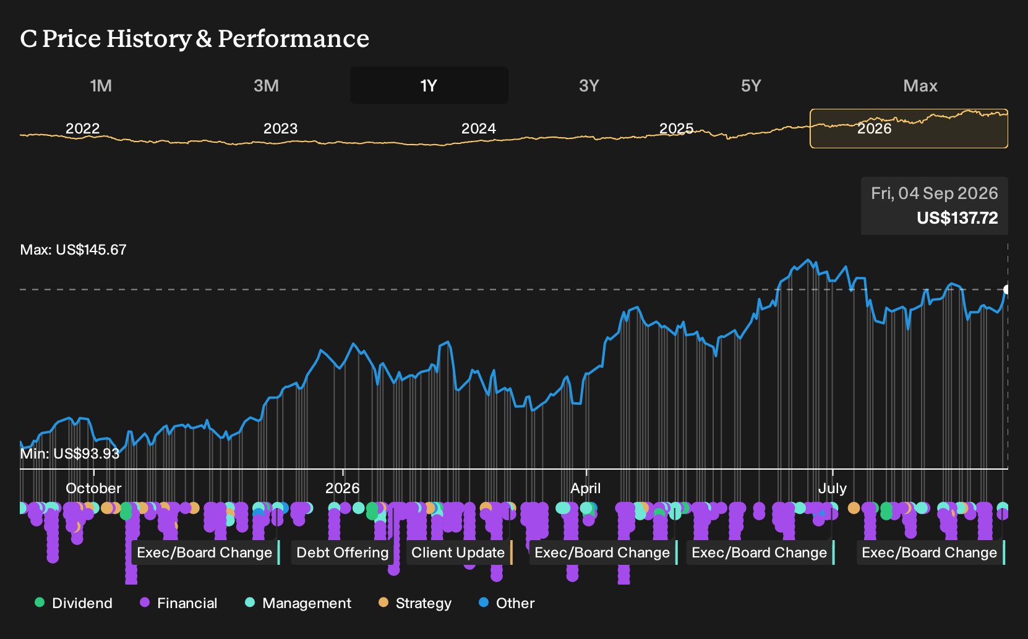Toggle Management events in legend
This screenshot has height=639, width=1028.
click(298, 603)
